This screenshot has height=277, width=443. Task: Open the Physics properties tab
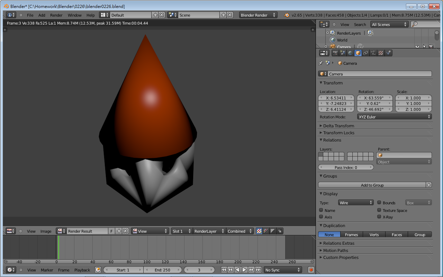pos(388,53)
